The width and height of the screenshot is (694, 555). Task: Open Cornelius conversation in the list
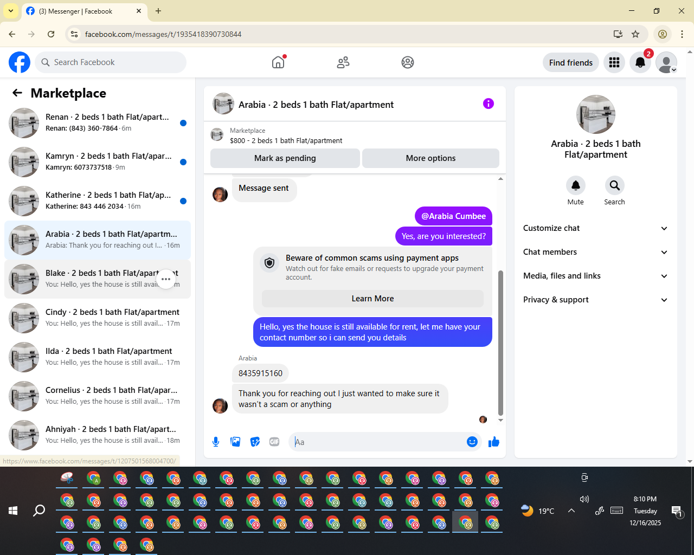tap(98, 396)
